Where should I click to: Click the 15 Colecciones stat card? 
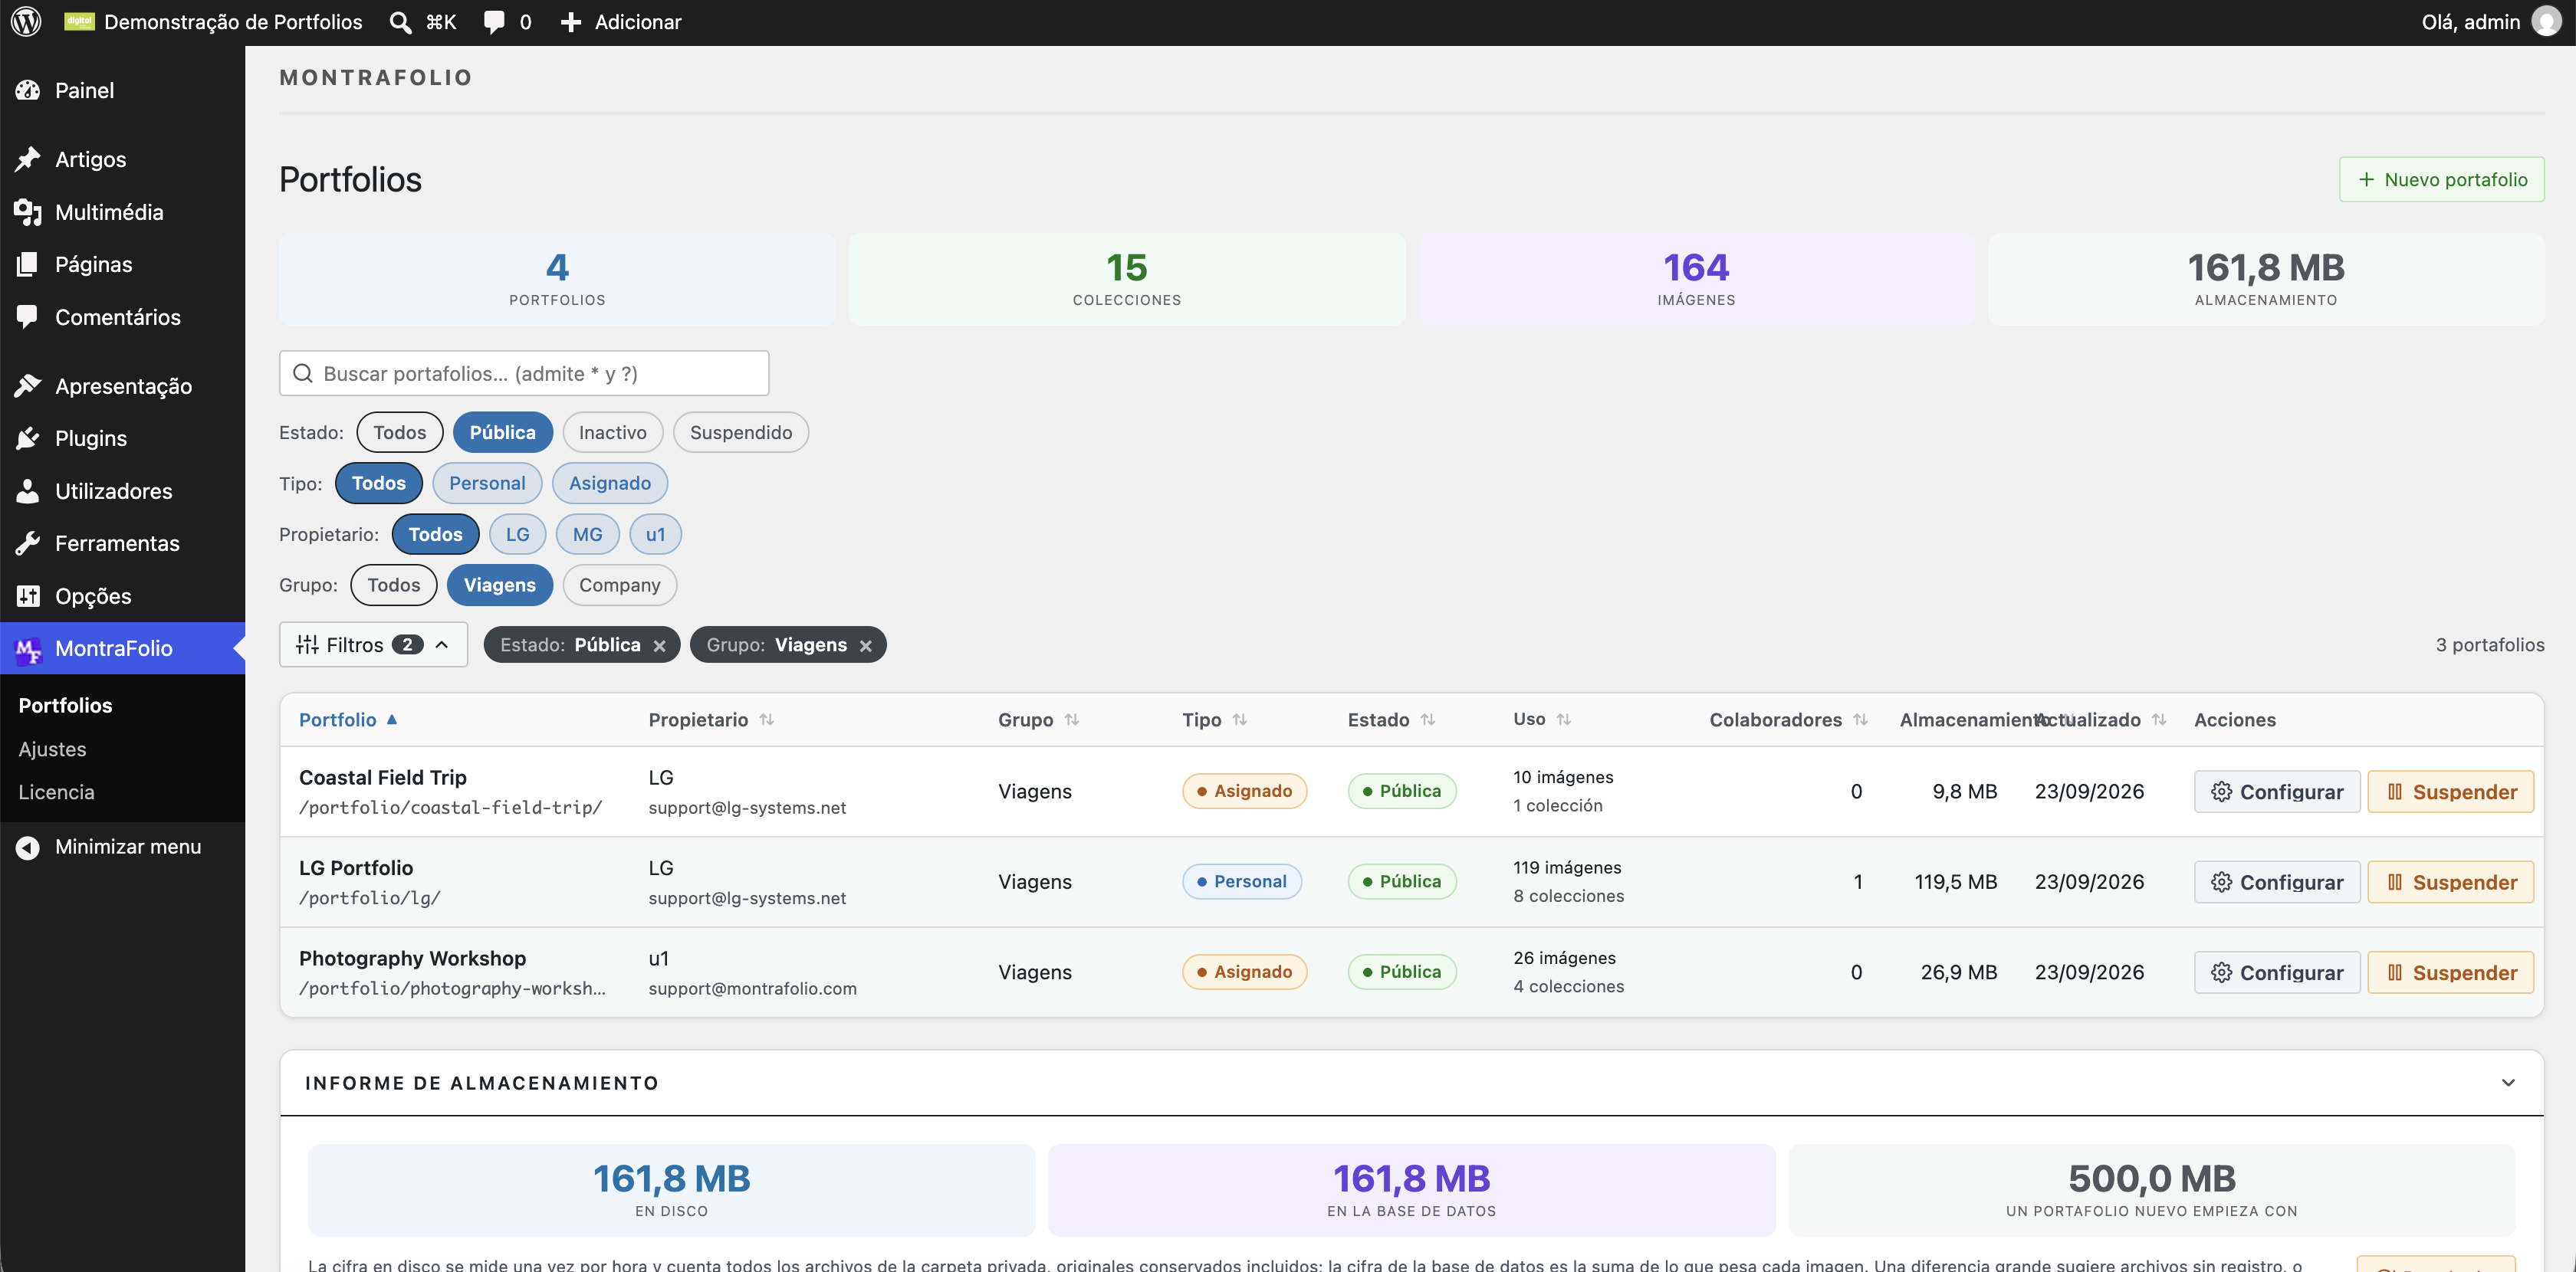pos(1127,279)
